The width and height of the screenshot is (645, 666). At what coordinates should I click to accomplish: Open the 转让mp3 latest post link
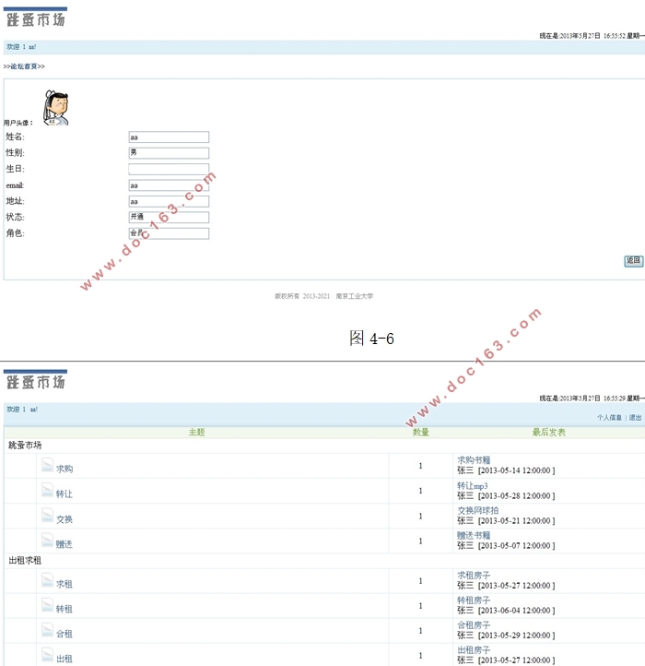pyautogui.click(x=473, y=485)
